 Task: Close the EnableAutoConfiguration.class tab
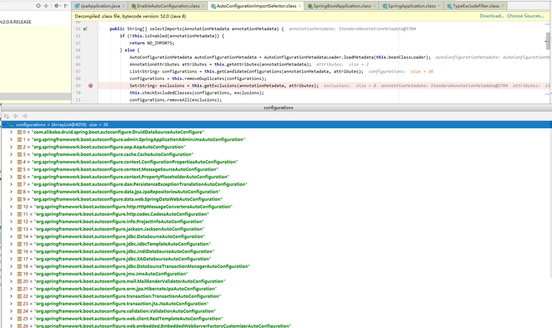click(203, 6)
